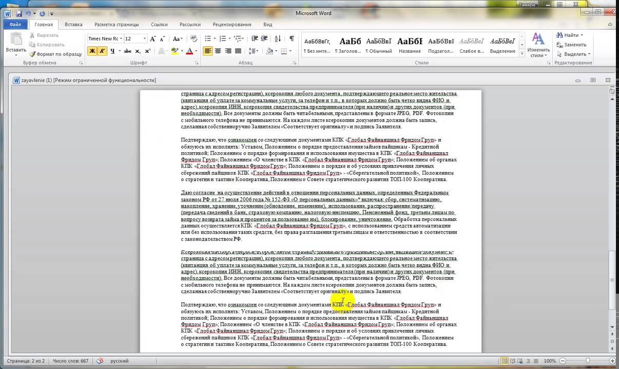
Task: Open shading paint bucket dropdown
Action: (x=276, y=51)
